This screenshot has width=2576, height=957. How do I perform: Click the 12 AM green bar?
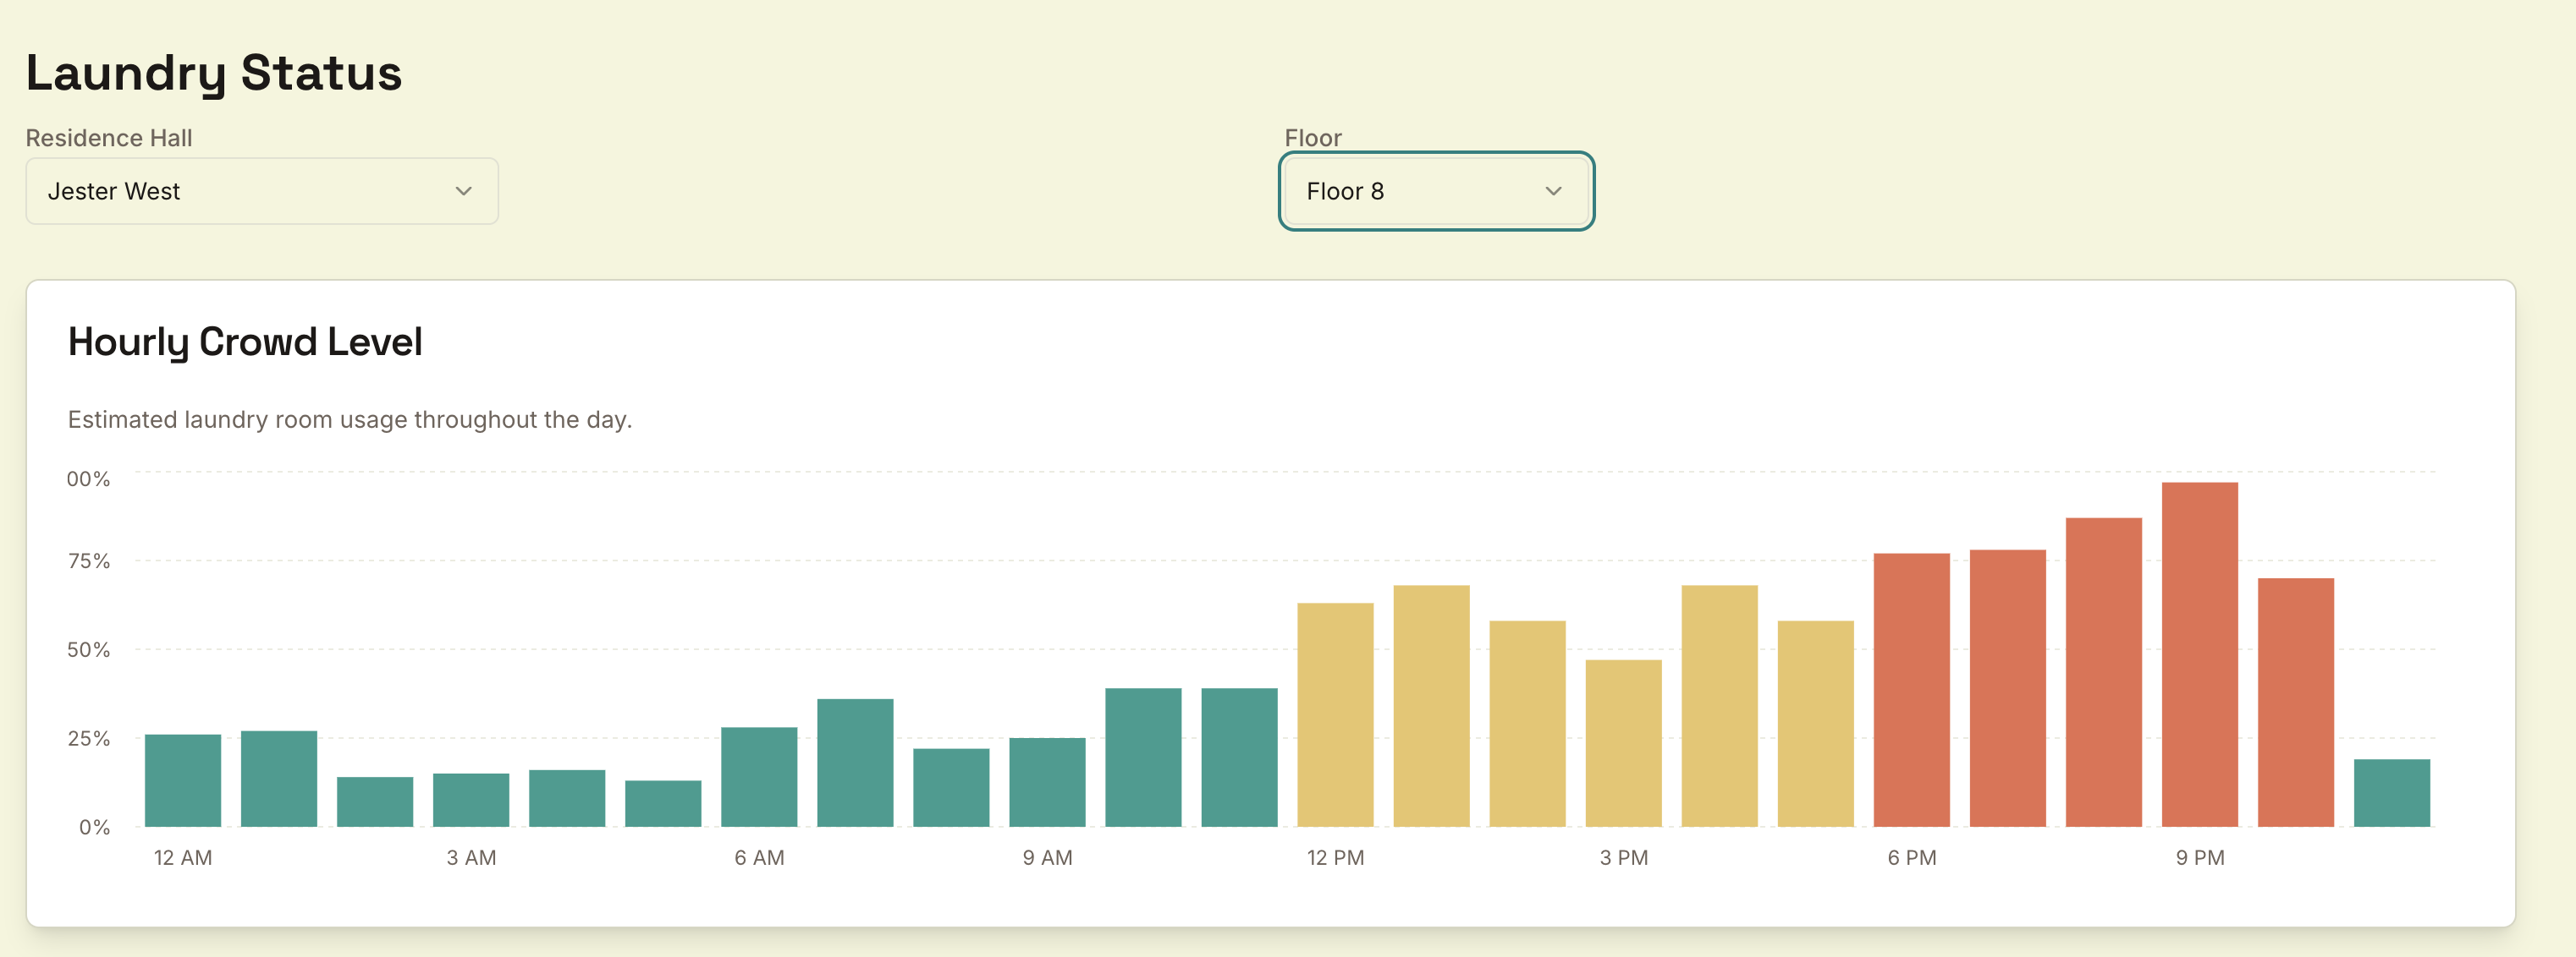tap(183, 780)
